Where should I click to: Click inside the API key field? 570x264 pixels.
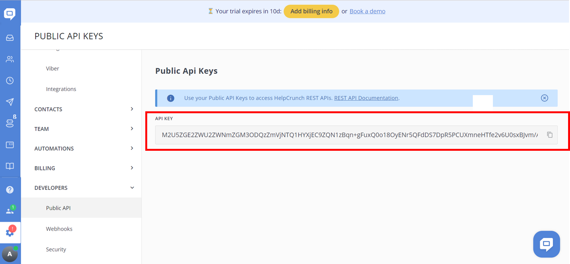(349, 135)
